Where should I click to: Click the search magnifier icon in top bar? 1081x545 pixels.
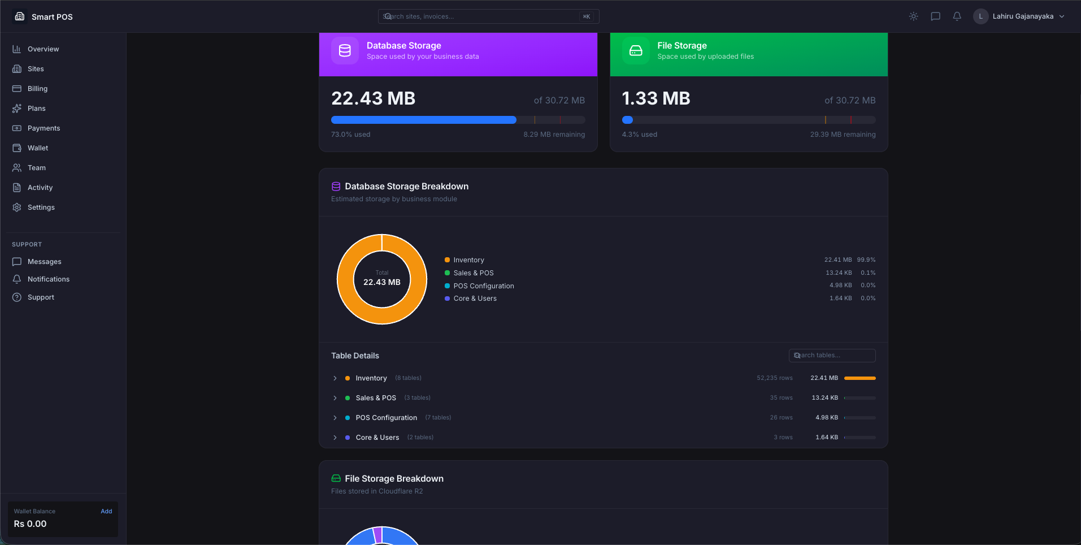click(x=388, y=16)
